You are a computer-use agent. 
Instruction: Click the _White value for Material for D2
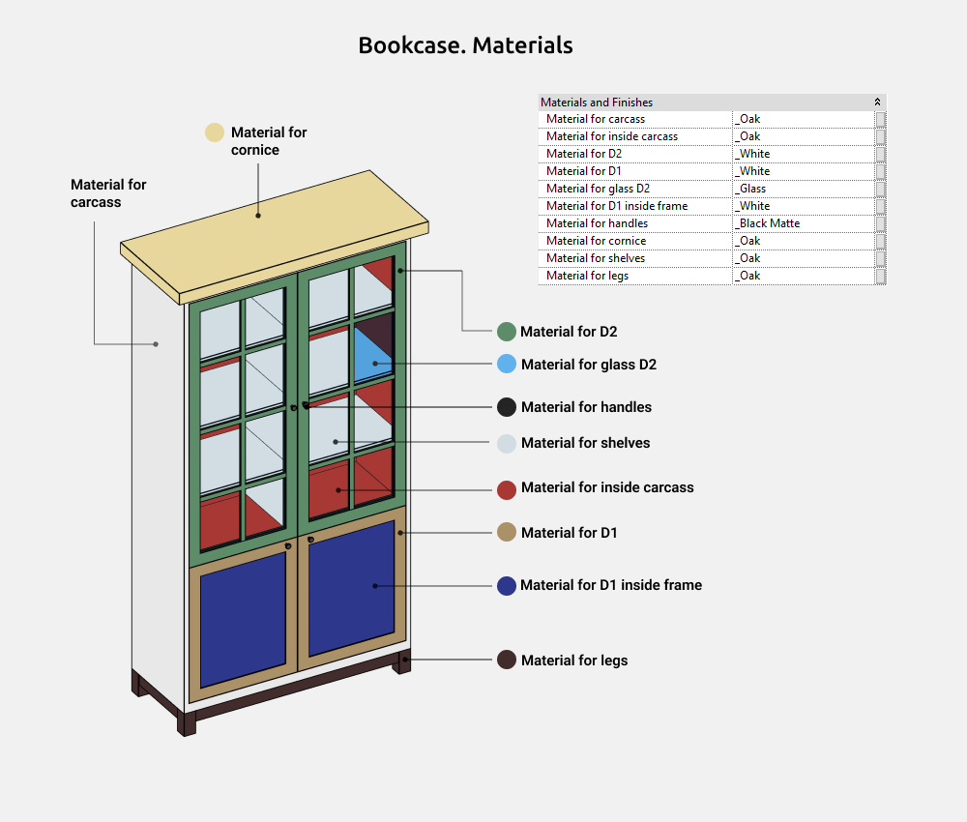803,154
